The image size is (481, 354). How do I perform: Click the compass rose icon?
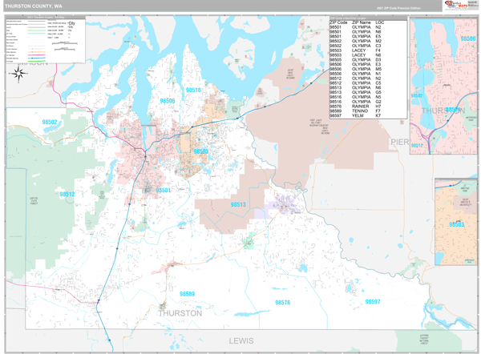(20, 74)
